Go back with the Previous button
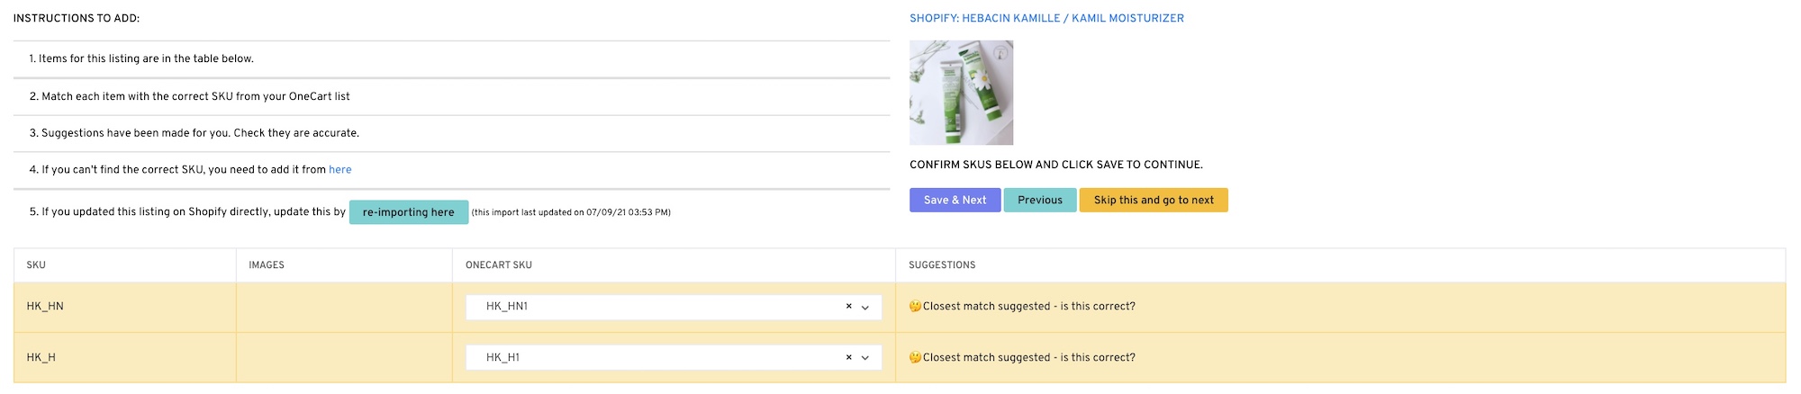 (1040, 200)
